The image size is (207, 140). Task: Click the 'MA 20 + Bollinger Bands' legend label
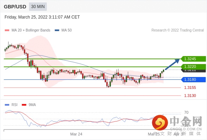click(x=31, y=30)
